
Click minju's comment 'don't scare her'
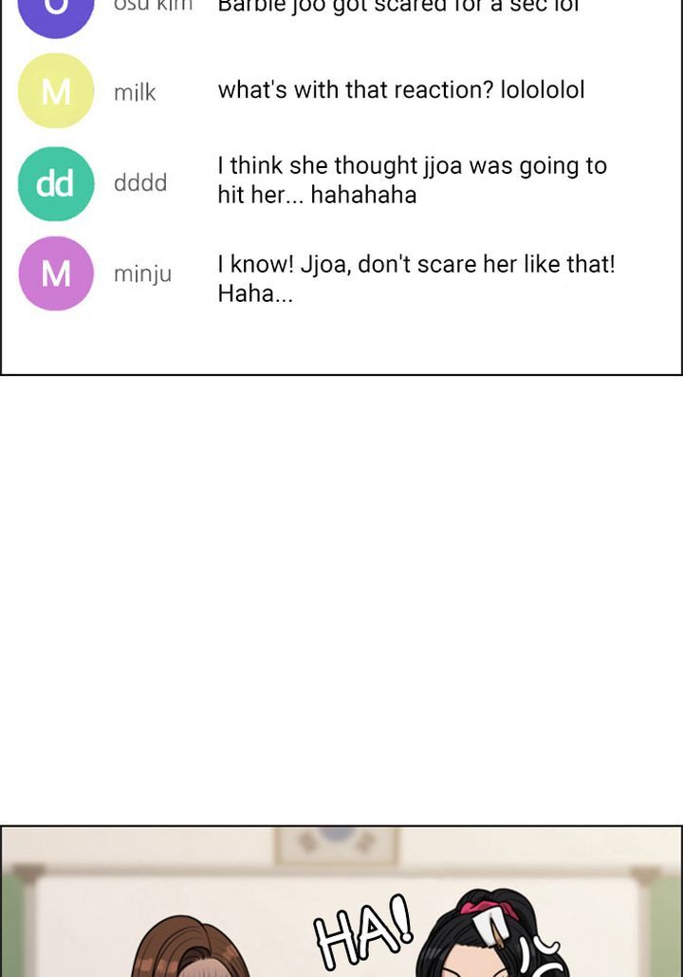[x=415, y=278]
